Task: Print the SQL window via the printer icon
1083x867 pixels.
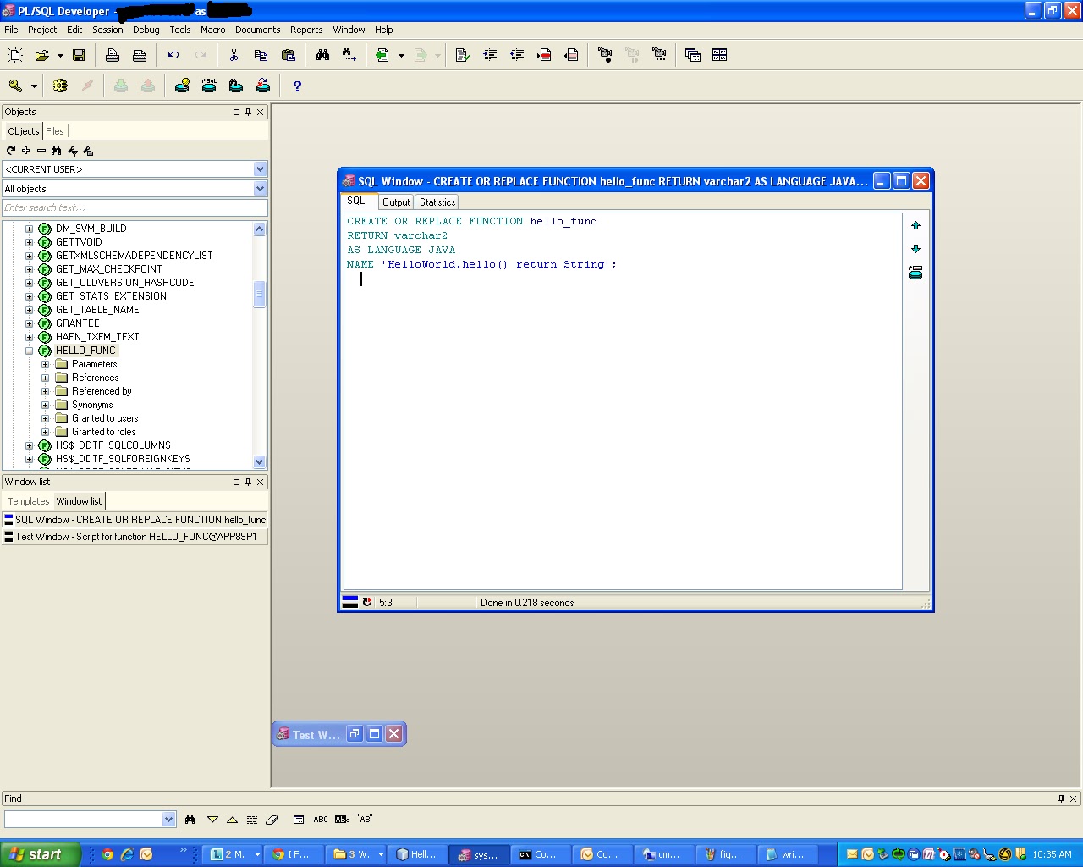Action: tap(112, 54)
